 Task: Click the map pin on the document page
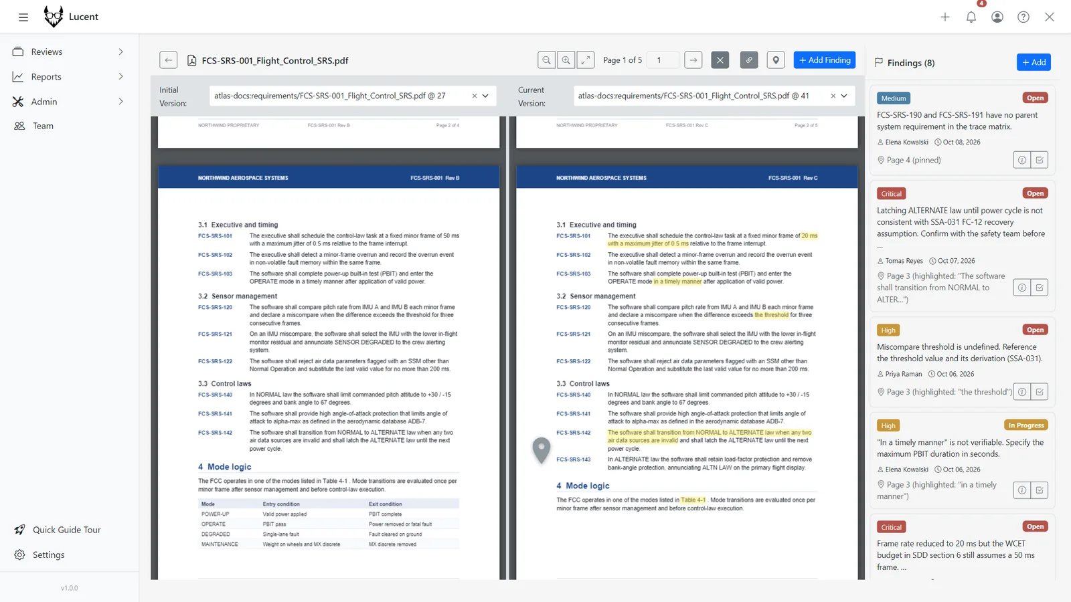(541, 449)
